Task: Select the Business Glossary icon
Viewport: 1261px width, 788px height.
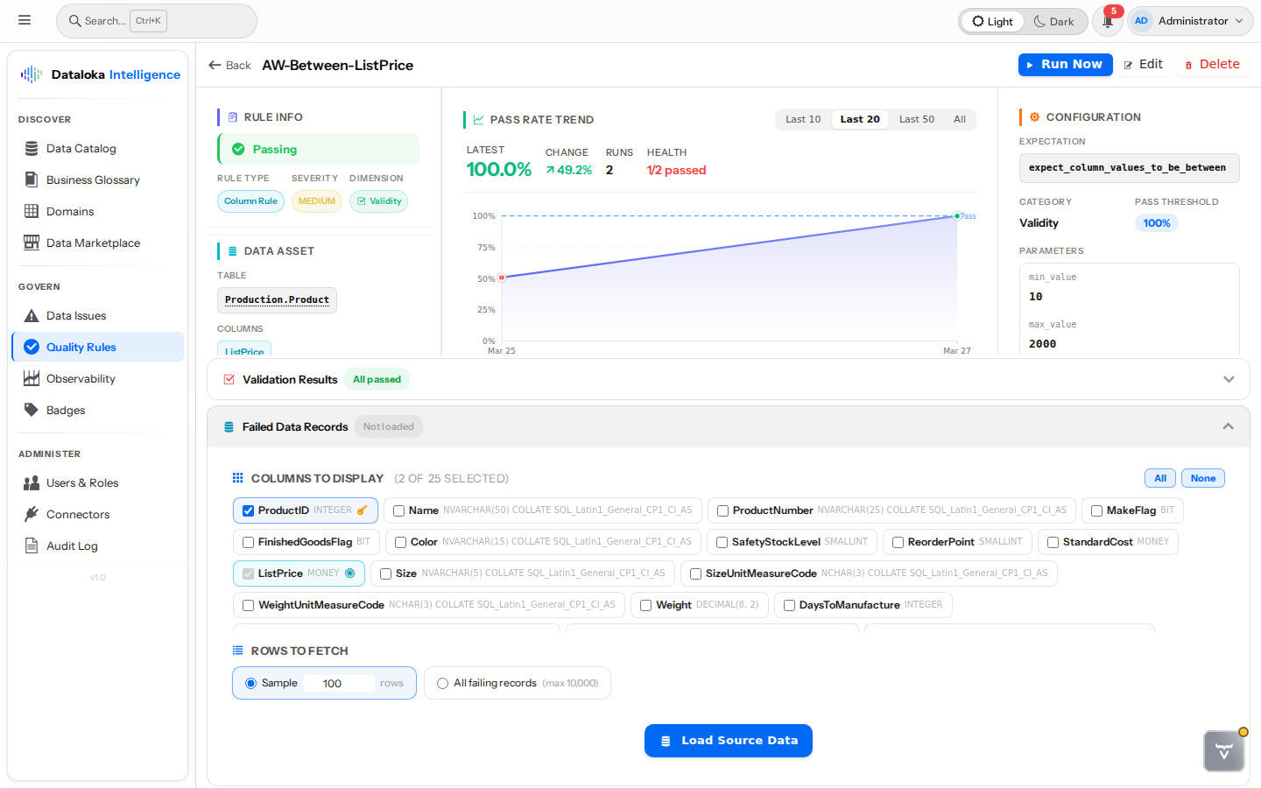Action: point(30,179)
